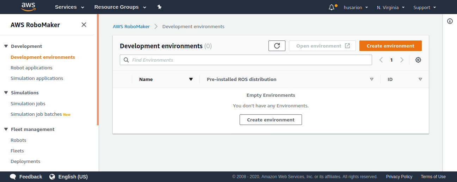Click the orange Create environment button

point(390,46)
